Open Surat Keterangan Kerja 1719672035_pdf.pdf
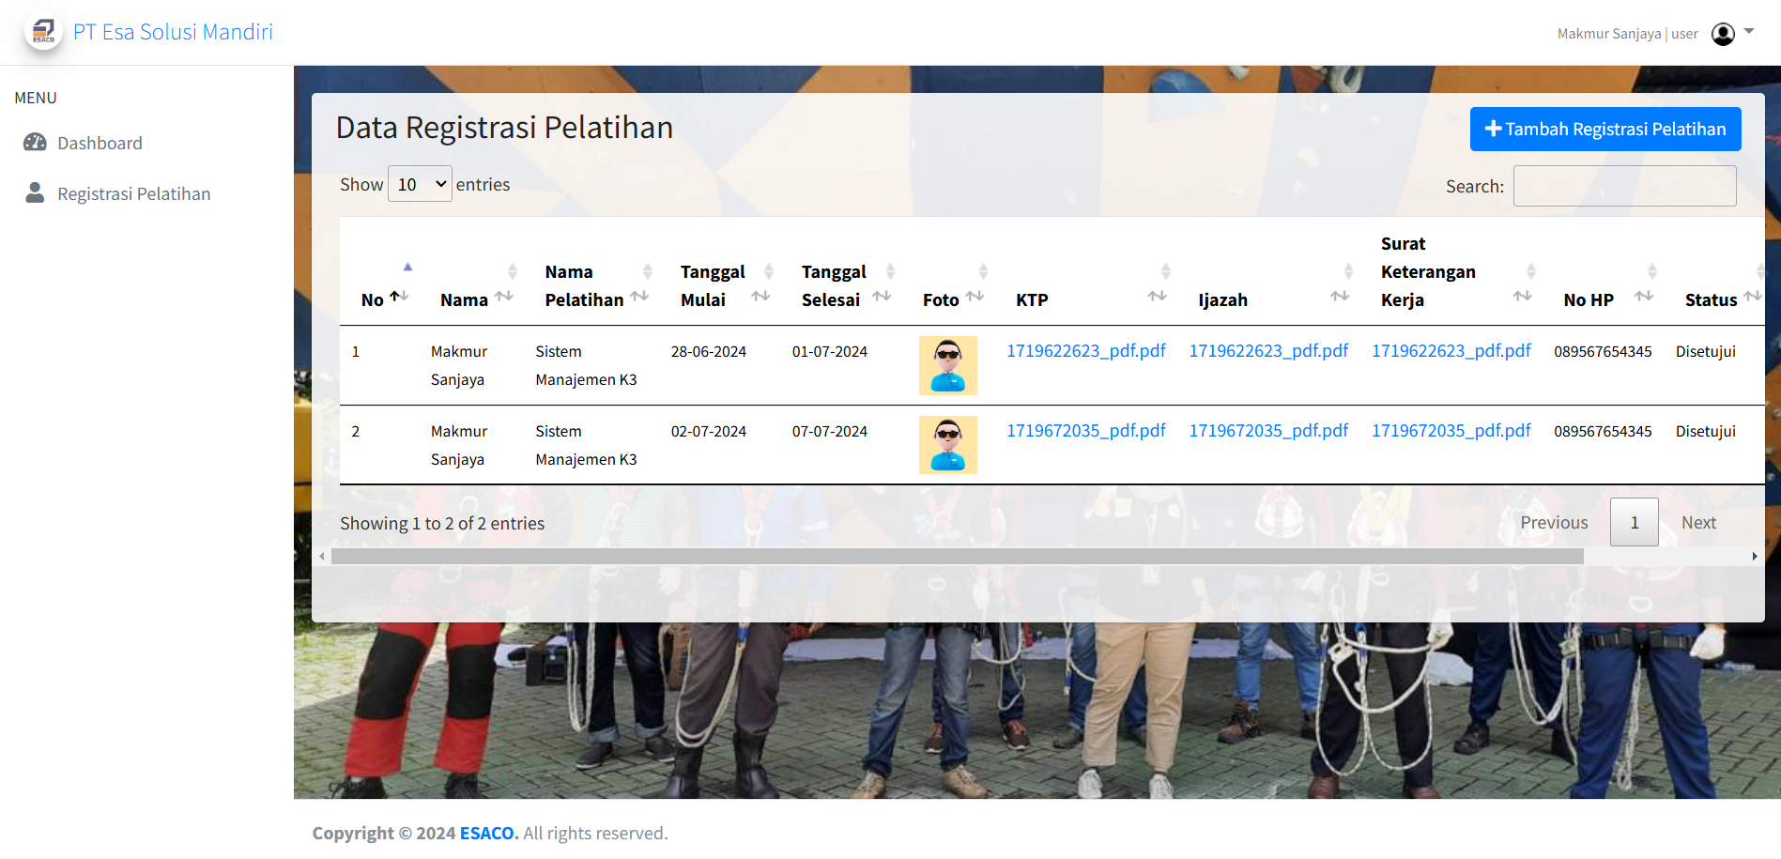The image size is (1781, 859). [1451, 430]
